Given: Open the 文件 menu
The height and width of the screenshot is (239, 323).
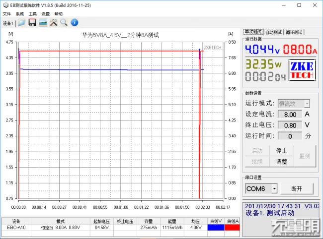Looking at the screenshot, I should (x=7, y=14).
